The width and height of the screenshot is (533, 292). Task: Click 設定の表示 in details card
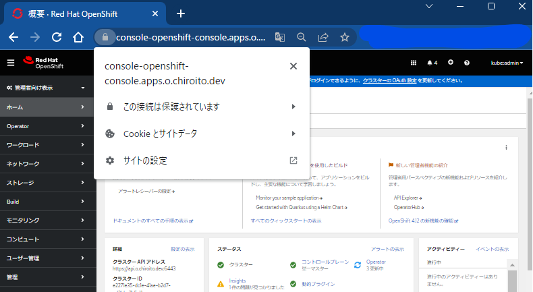click(183, 249)
